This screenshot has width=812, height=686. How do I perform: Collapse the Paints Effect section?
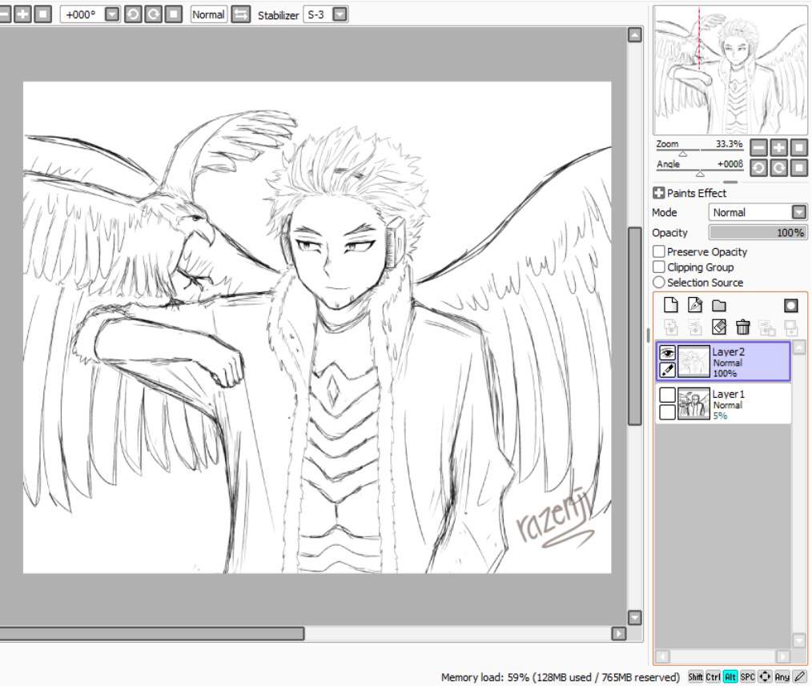click(x=658, y=193)
